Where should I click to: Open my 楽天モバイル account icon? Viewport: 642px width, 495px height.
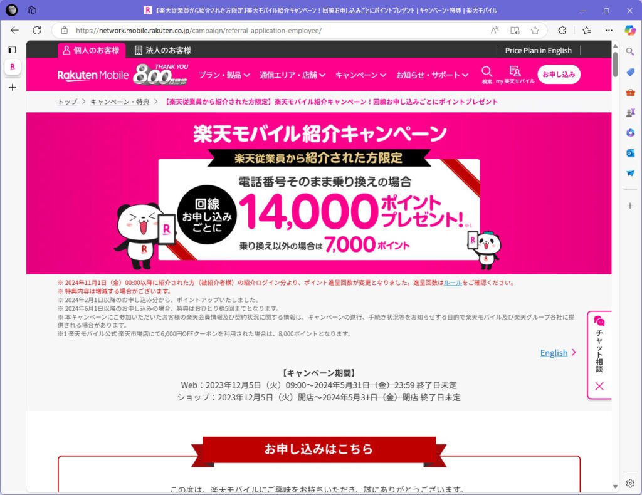[x=515, y=75]
